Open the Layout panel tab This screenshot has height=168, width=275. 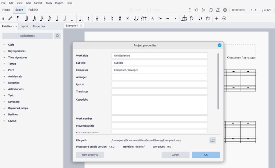[x=25, y=26]
